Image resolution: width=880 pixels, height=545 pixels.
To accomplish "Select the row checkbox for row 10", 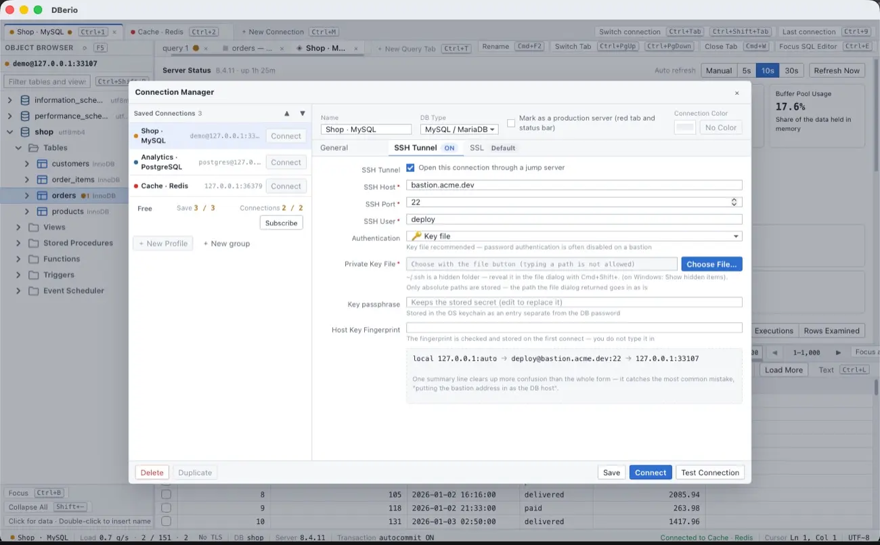I will click(166, 521).
